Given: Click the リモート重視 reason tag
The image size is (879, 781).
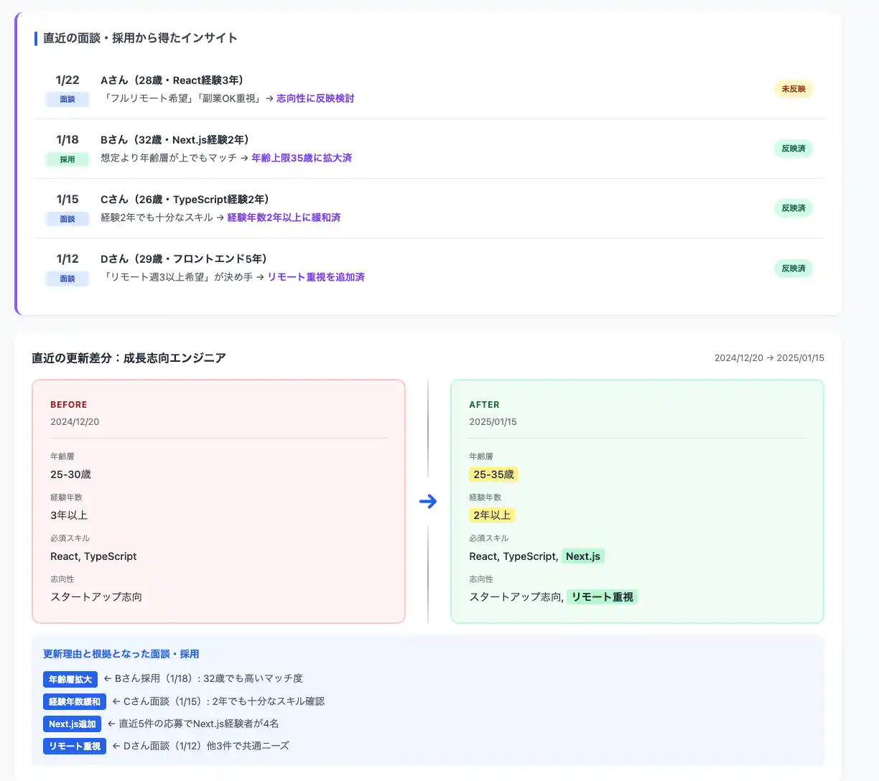Looking at the screenshot, I should [x=75, y=747].
